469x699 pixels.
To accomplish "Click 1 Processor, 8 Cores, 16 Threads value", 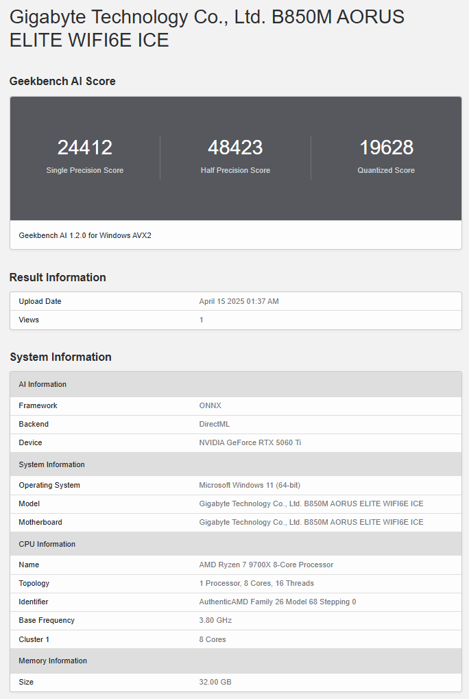I will [x=256, y=583].
